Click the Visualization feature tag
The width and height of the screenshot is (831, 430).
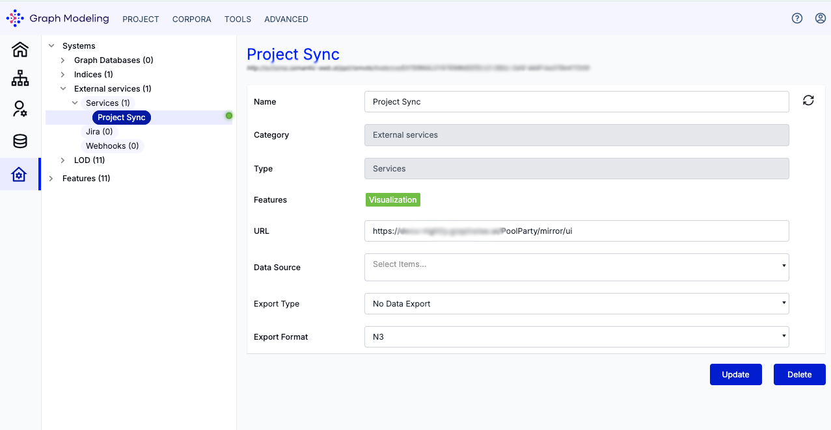coord(393,199)
